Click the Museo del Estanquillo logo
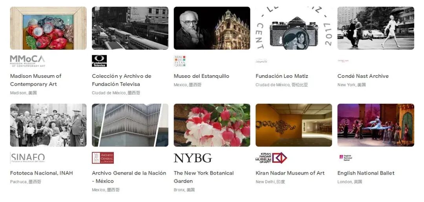This screenshot has width=424, height=202. 180,61
